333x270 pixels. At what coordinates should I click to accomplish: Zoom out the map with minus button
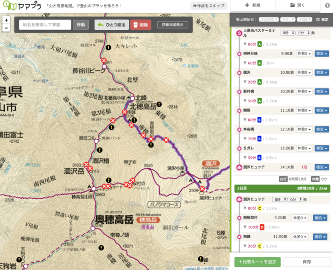[6, 28]
